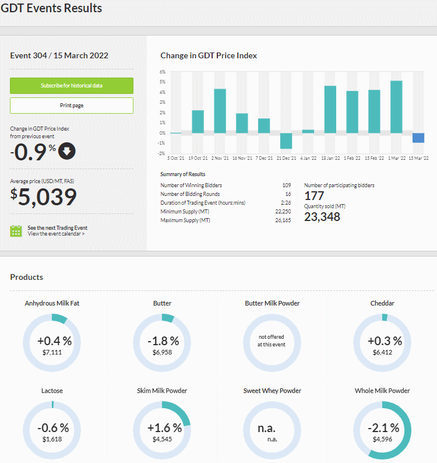The image size is (437, 463).
Task: Click the $1,618 Lactose price
Action: [52, 439]
